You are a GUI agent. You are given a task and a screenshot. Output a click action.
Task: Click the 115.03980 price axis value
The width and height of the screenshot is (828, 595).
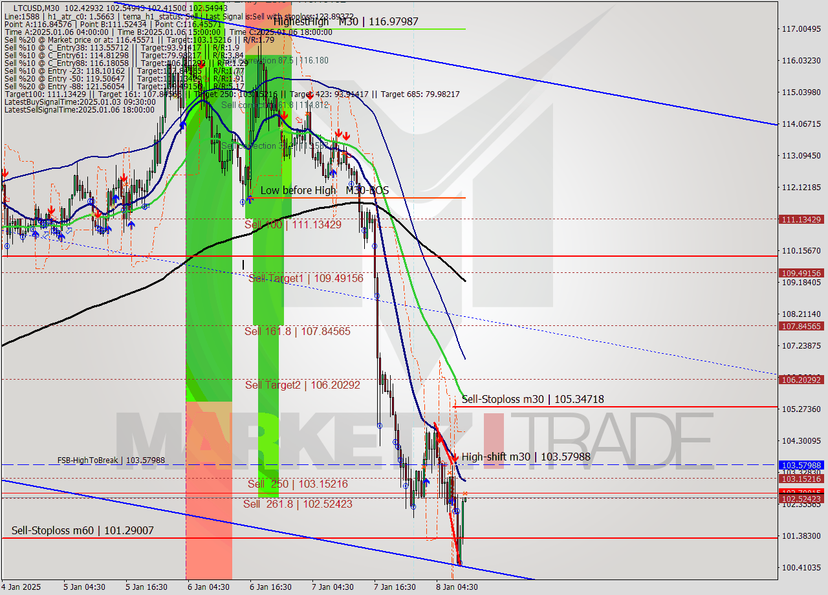(x=801, y=92)
